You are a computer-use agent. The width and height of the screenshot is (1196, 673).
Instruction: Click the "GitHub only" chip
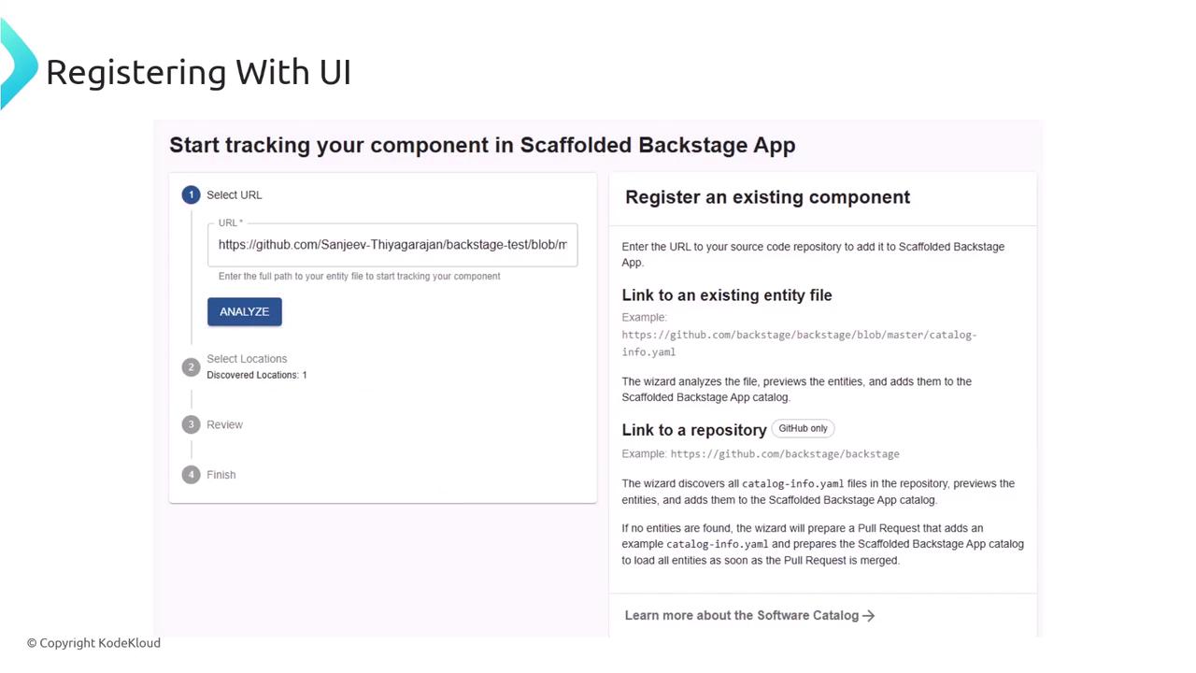(x=803, y=429)
